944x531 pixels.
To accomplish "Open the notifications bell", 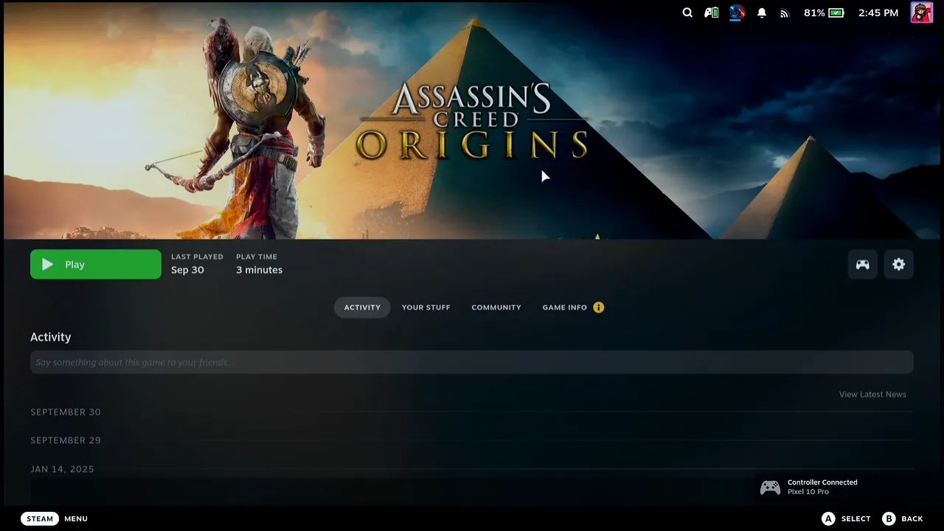I will point(762,13).
